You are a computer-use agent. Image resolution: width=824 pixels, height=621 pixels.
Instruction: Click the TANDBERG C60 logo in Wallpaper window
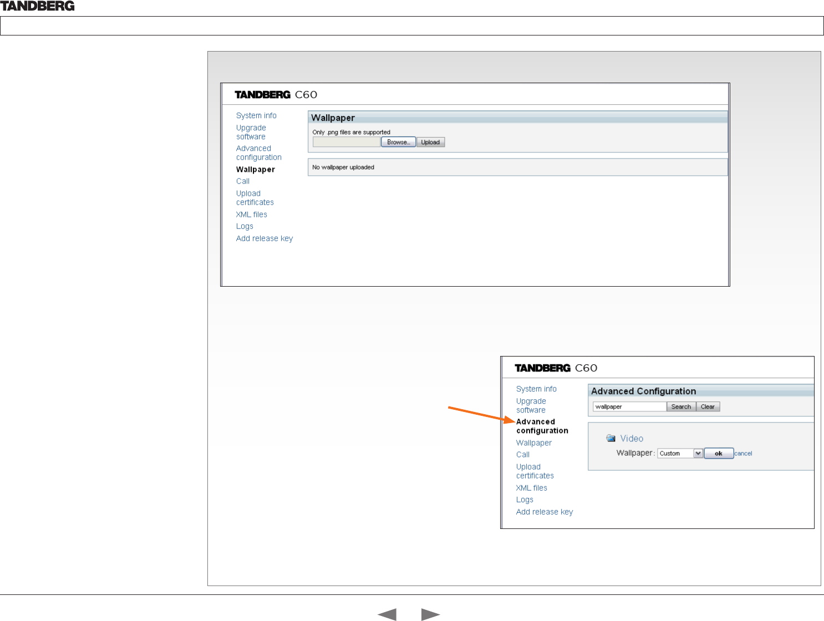[276, 94]
